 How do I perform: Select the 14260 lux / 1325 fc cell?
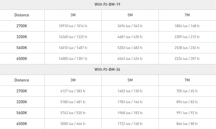[73, 37]
